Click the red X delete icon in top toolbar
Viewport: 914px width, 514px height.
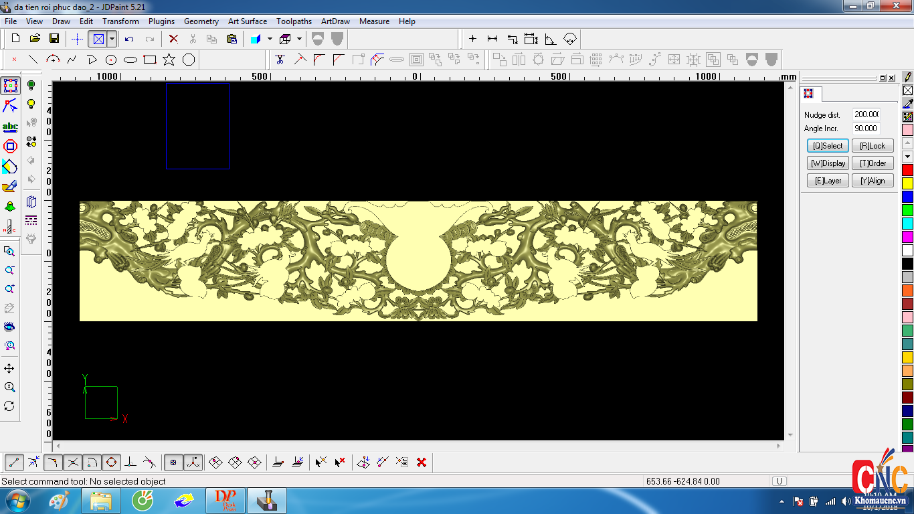point(173,39)
